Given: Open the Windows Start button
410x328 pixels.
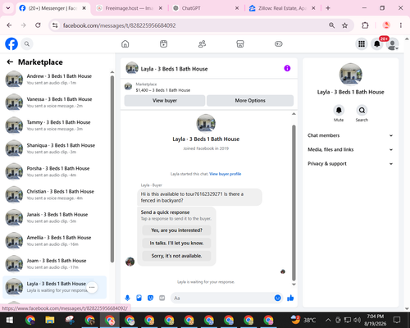Looking at the screenshot, I should tap(10, 320).
